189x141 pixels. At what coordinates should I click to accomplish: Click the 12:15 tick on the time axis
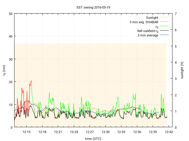[x=27, y=132]
